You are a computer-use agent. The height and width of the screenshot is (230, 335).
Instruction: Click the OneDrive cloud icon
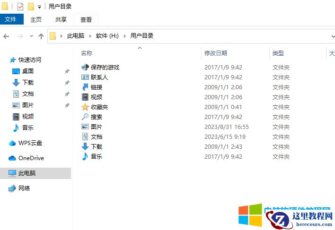[12, 158]
